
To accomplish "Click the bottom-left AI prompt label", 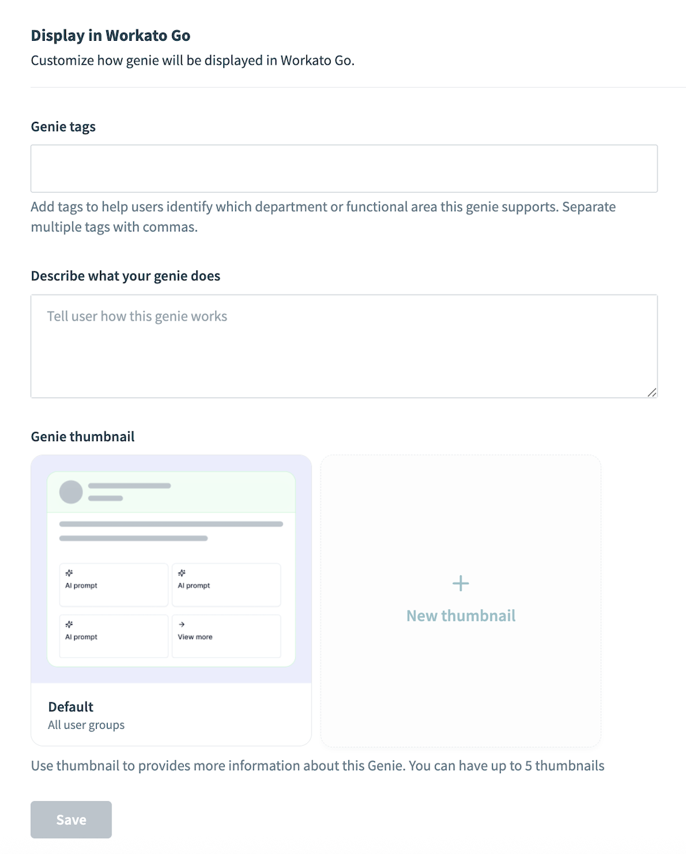I will click(82, 637).
